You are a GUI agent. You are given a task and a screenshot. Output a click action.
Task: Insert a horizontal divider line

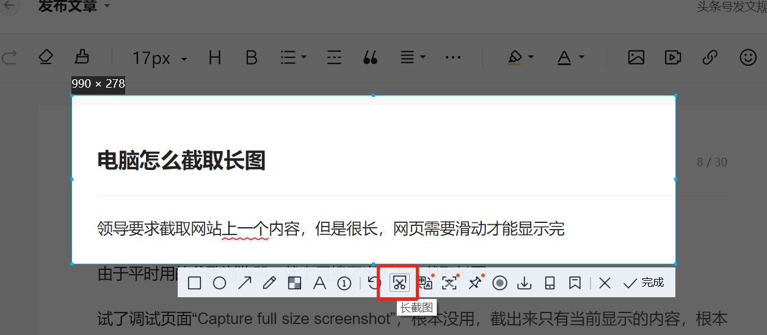coord(334,58)
